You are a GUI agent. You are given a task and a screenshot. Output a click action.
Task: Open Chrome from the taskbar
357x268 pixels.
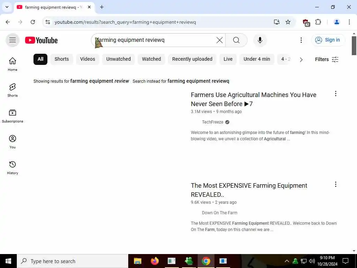206,261
